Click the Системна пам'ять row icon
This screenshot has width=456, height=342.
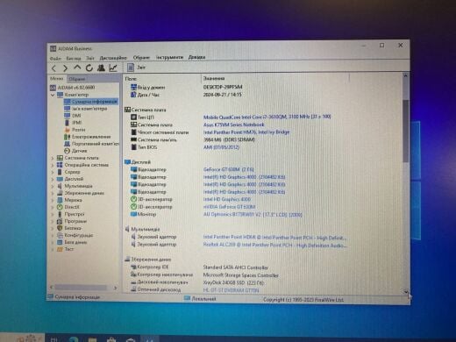[x=133, y=139]
